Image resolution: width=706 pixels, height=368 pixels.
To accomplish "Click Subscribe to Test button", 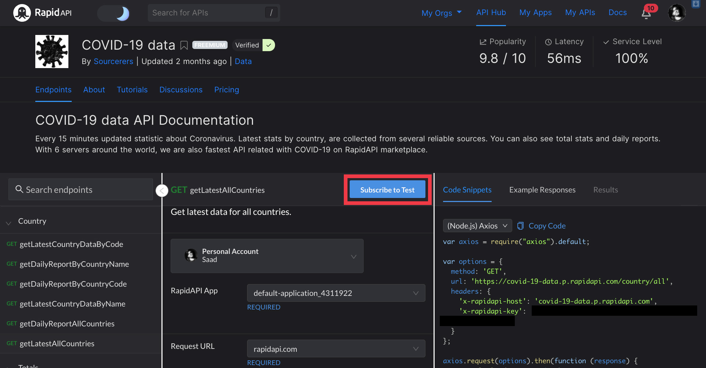I will (x=387, y=190).
